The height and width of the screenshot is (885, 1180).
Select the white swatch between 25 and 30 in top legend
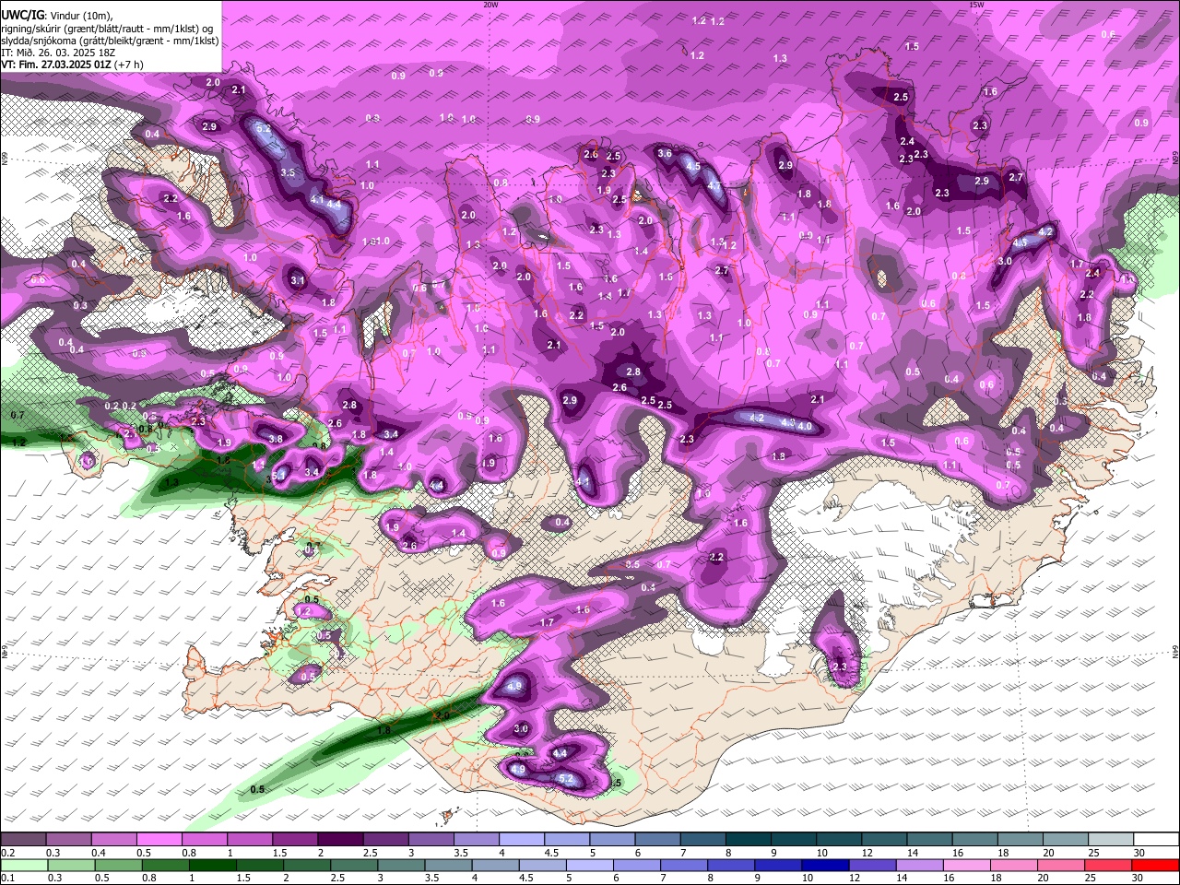point(1110,839)
